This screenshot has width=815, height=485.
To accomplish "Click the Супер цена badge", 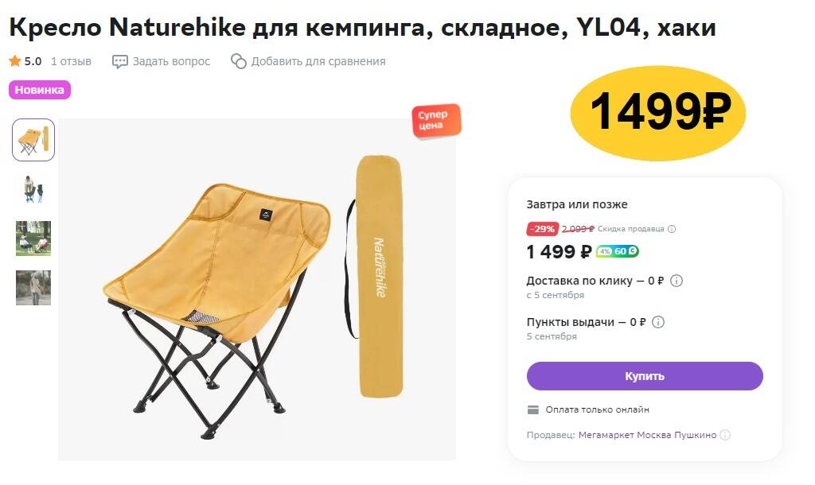I will click(437, 121).
